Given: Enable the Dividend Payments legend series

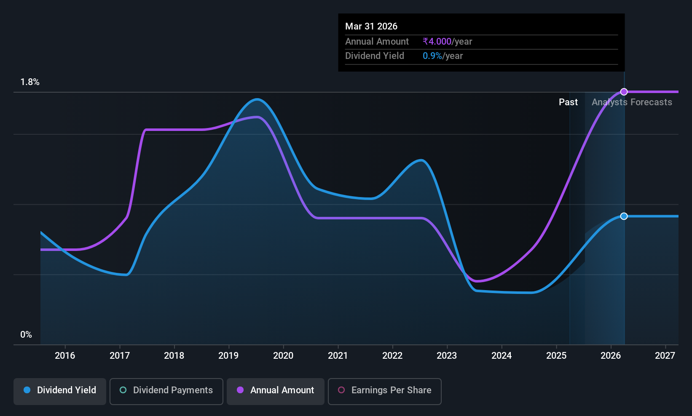Looking at the screenshot, I should pos(166,392).
